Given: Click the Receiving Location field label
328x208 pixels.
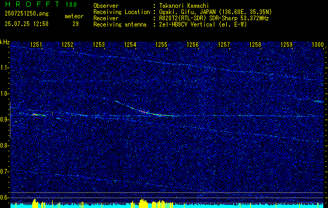Looking at the screenshot, I should pyautogui.click(x=122, y=12).
